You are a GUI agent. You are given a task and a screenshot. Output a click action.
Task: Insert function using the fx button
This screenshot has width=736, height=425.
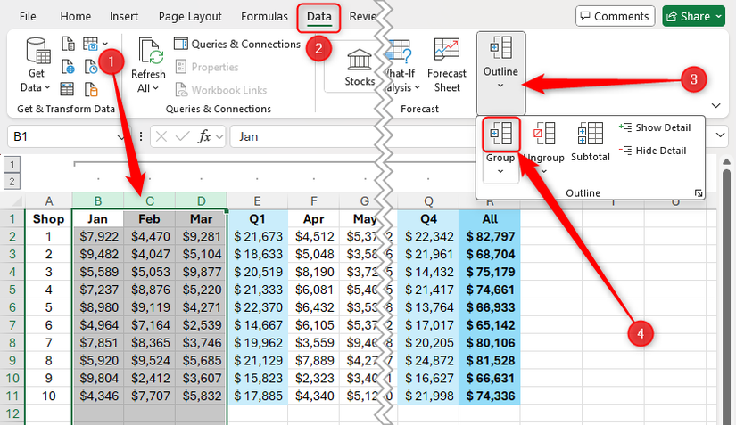(204, 136)
